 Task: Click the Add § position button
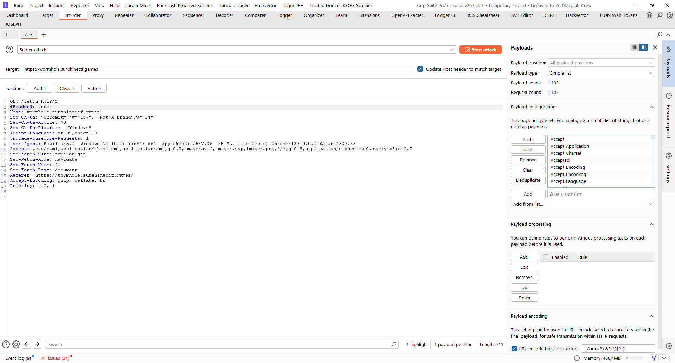(x=40, y=88)
